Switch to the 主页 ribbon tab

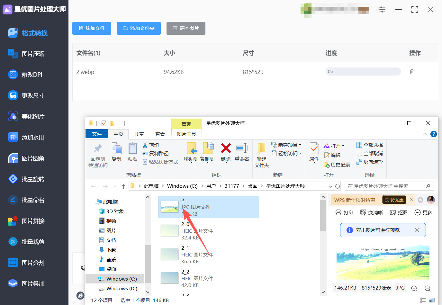click(x=118, y=134)
